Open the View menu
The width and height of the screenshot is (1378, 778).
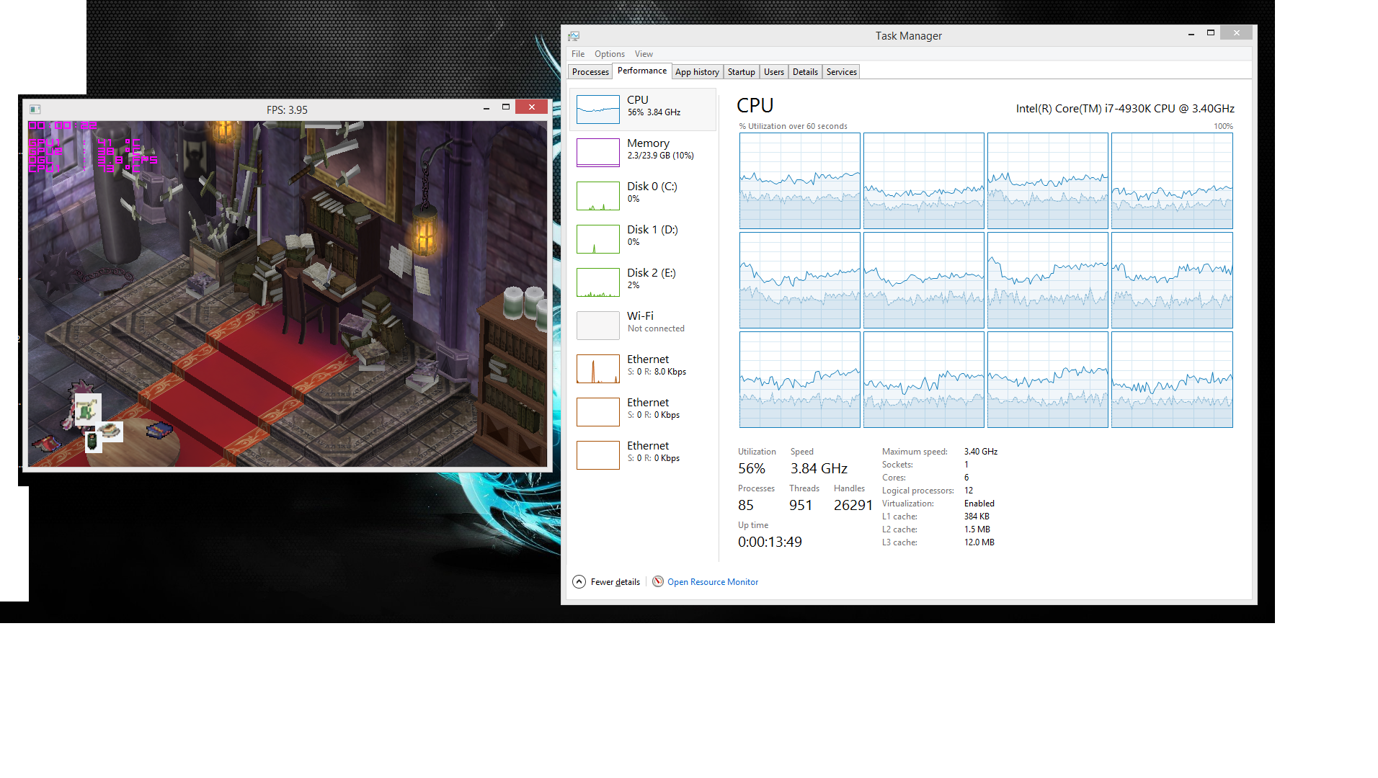(644, 54)
